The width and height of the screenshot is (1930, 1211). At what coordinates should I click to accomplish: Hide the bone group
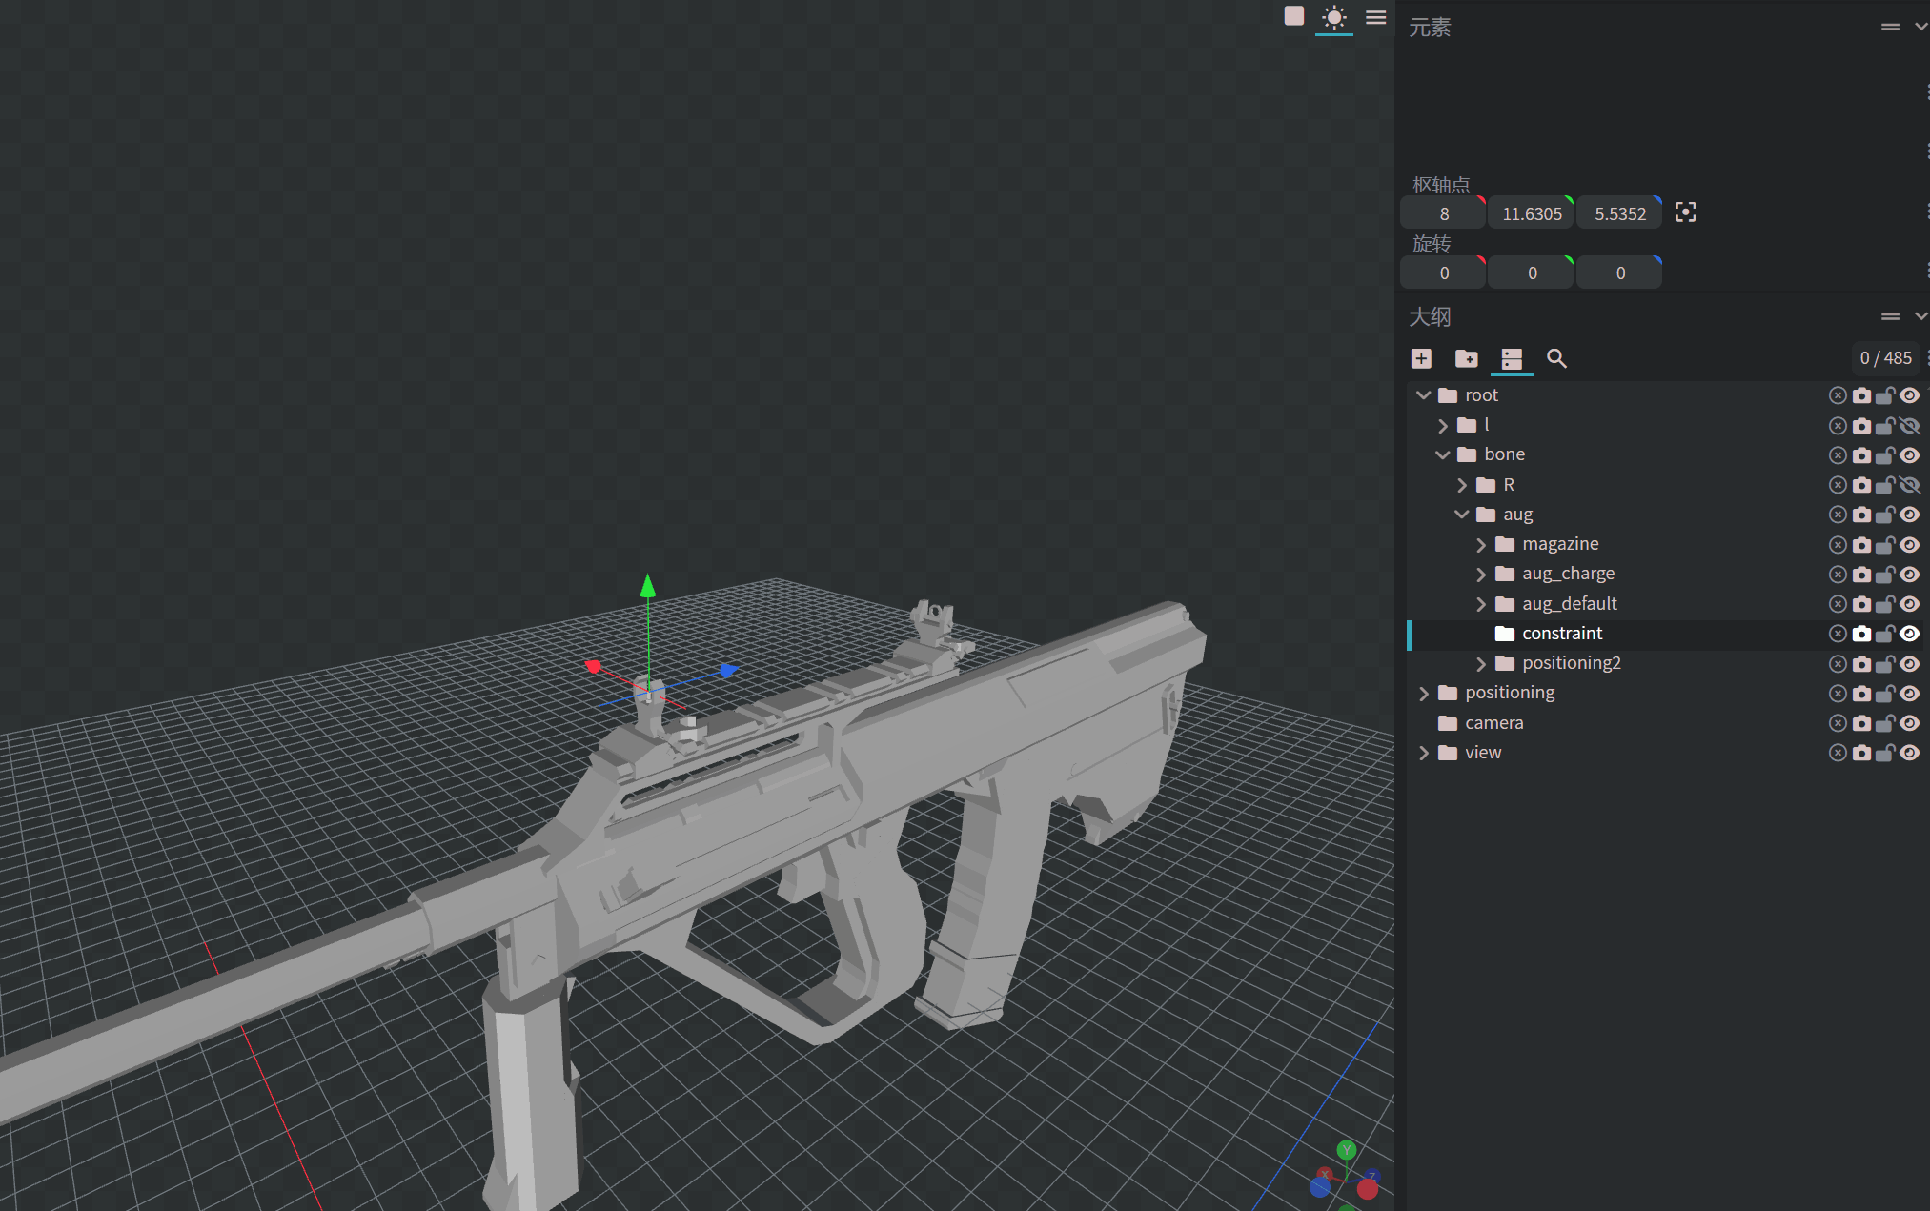pyautogui.click(x=1909, y=455)
